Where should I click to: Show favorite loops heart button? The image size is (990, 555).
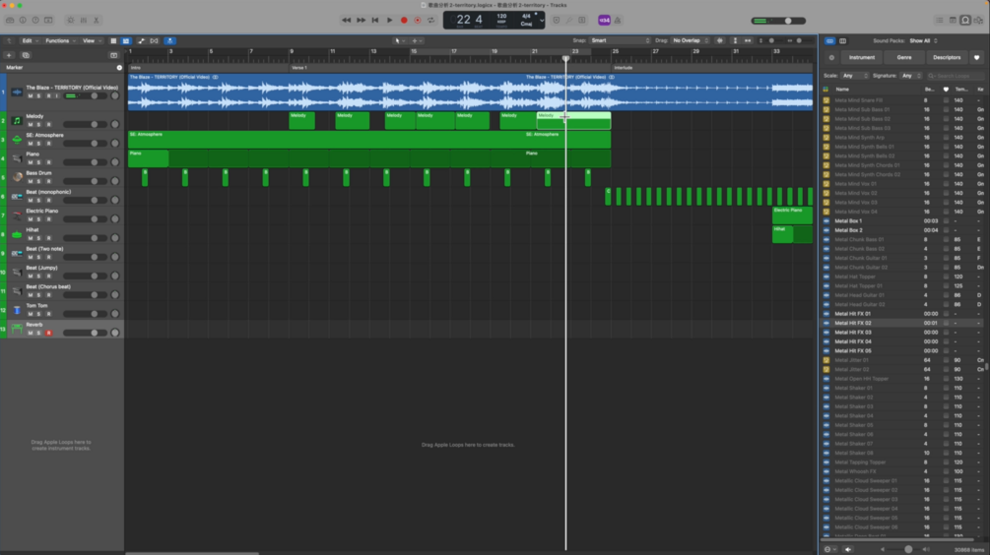[x=977, y=57]
